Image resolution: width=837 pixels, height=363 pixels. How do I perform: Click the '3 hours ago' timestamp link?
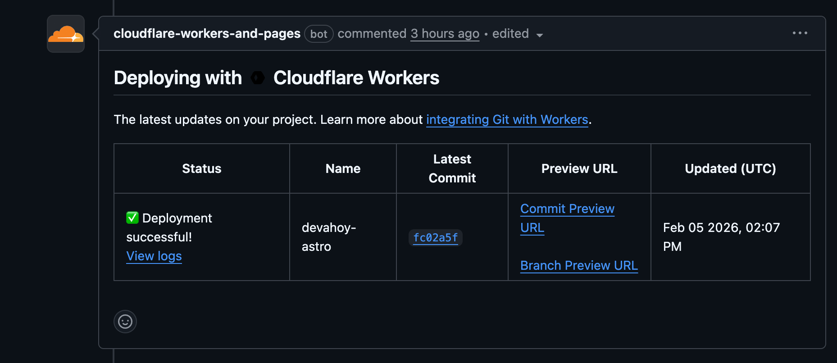coord(445,34)
